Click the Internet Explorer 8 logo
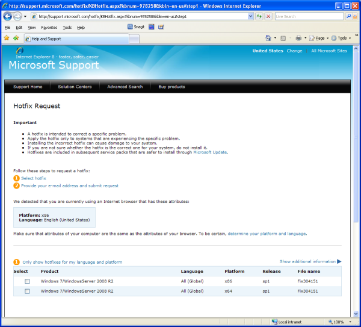 (x=20, y=50)
